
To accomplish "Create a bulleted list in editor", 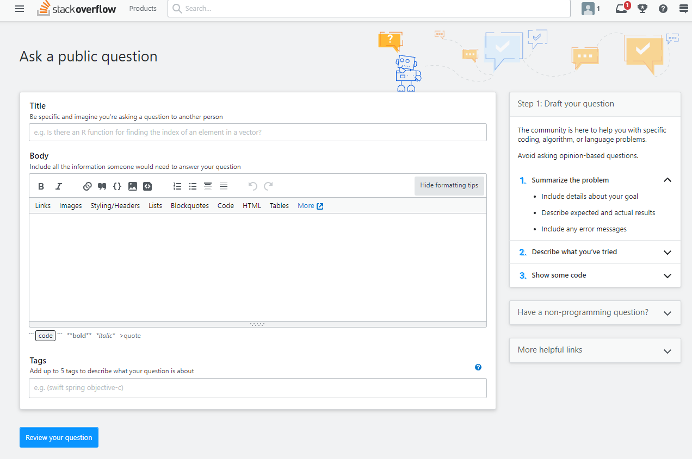I will (x=193, y=186).
